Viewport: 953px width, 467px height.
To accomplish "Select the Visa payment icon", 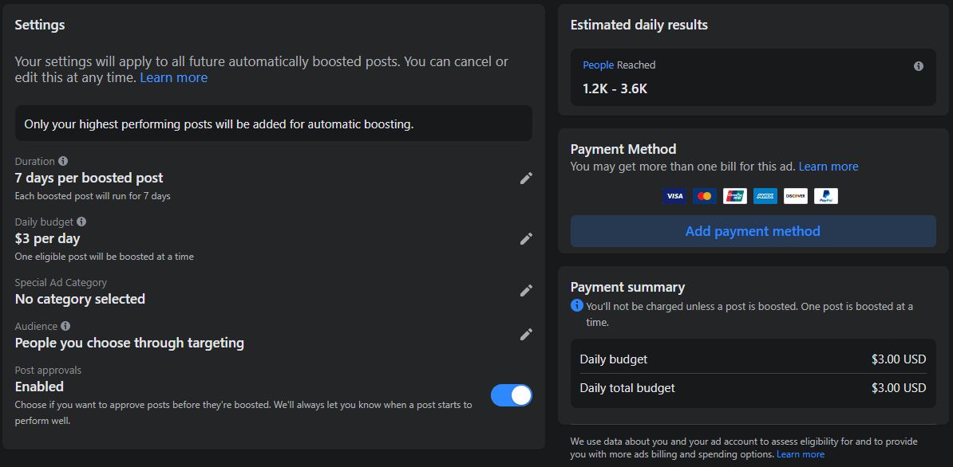I will pyautogui.click(x=674, y=196).
